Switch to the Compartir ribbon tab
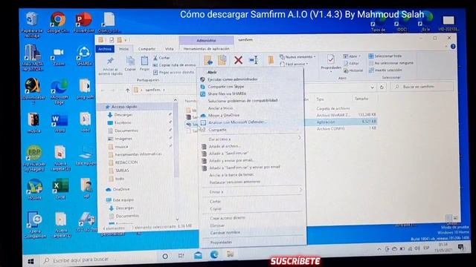The height and width of the screenshot is (267, 476). click(147, 49)
